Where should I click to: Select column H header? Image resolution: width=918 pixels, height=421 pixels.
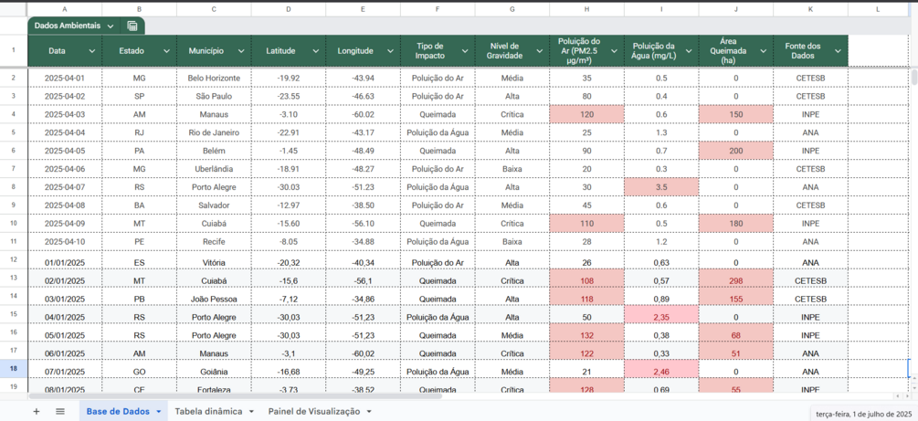click(x=586, y=9)
